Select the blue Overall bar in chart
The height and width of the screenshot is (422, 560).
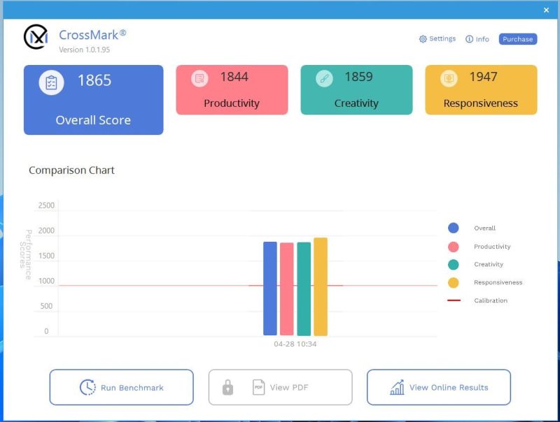click(x=269, y=289)
